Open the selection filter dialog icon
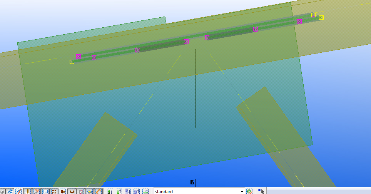371x194 pixels. click(249, 191)
